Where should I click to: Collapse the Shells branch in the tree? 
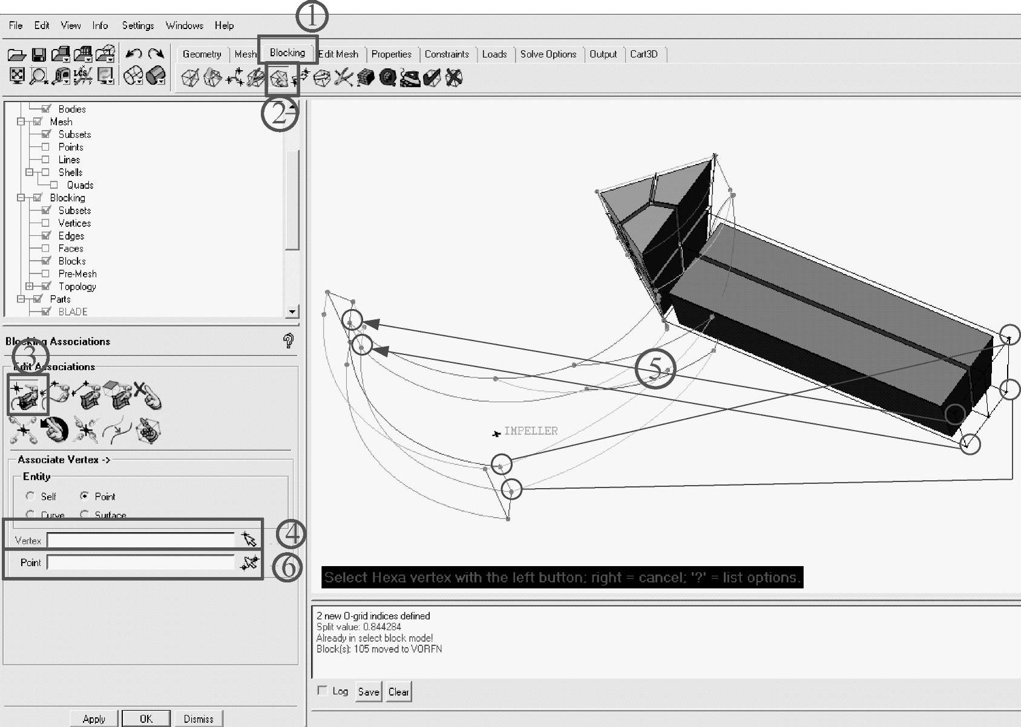coord(30,172)
